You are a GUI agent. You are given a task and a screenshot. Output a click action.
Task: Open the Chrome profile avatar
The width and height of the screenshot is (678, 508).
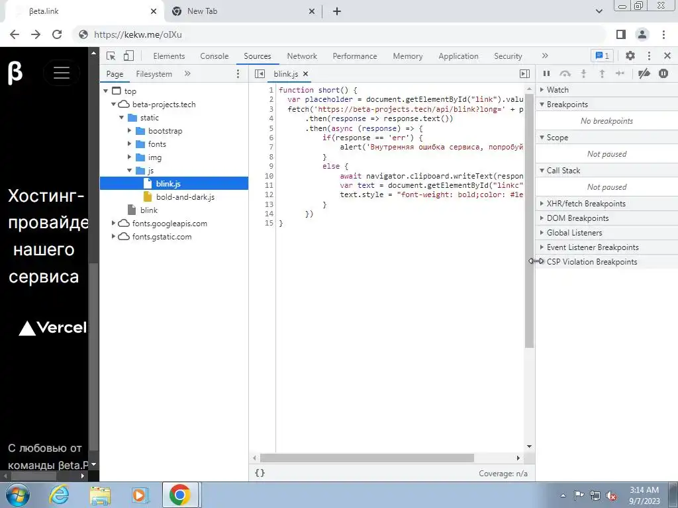click(x=642, y=34)
